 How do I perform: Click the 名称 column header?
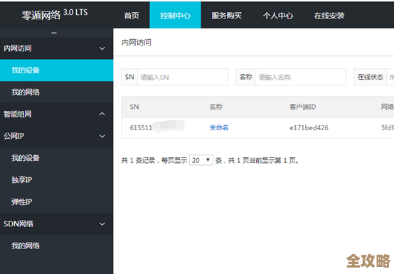tap(215, 107)
